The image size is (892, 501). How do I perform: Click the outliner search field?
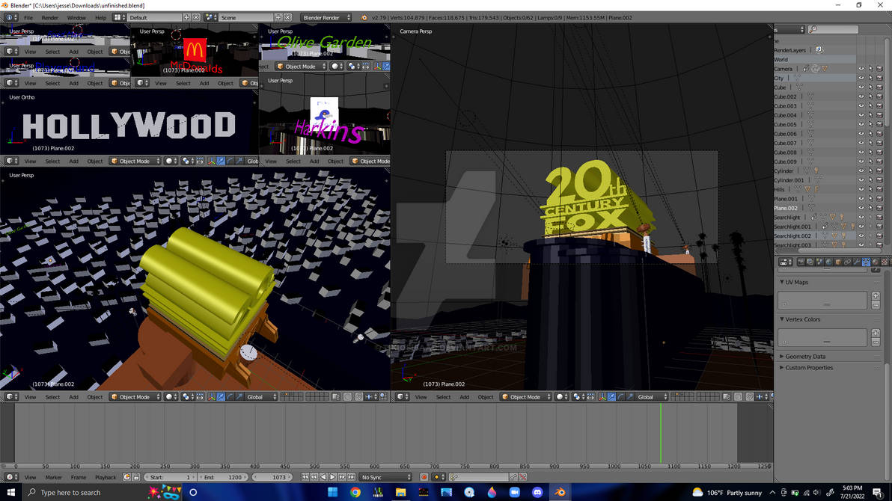(834, 29)
